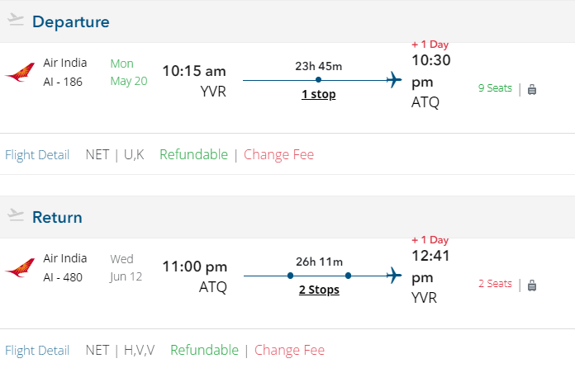Click the return Refundable label
Viewport: 575px width, 368px height.
coord(204,350)
